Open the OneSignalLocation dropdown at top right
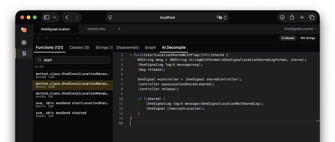The height and width of the screenshot is (142, 335). (x=301, y=29)
